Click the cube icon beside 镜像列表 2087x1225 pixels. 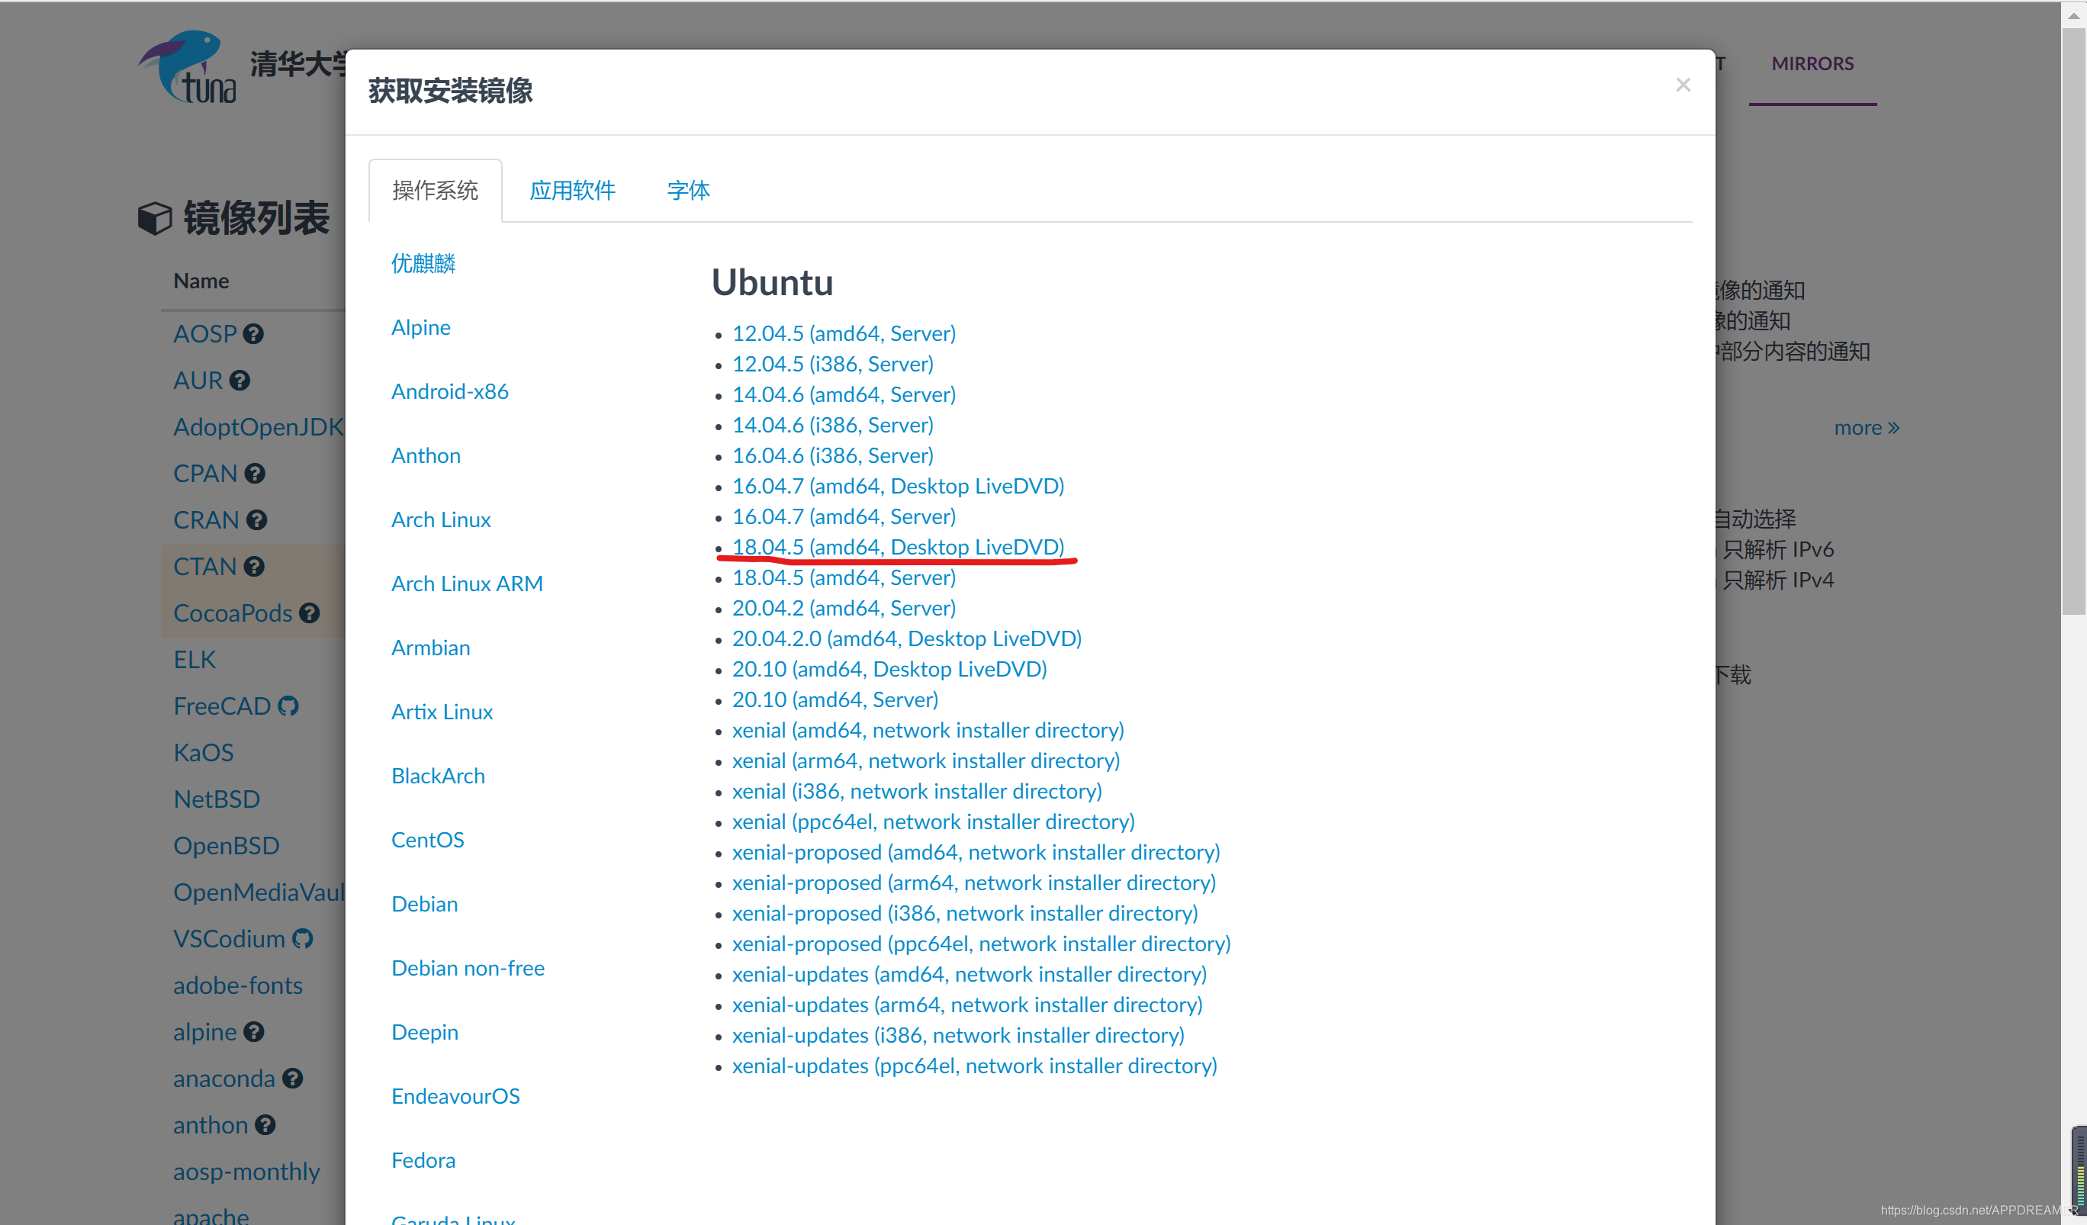[155, 218]
